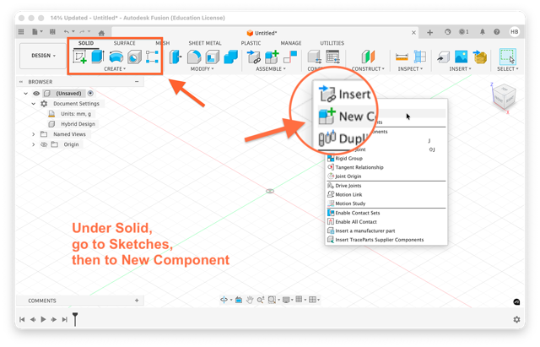The image size is (540, 347).
Task: Click the ViewCube orientation cube
Action: tap(504, 97)
